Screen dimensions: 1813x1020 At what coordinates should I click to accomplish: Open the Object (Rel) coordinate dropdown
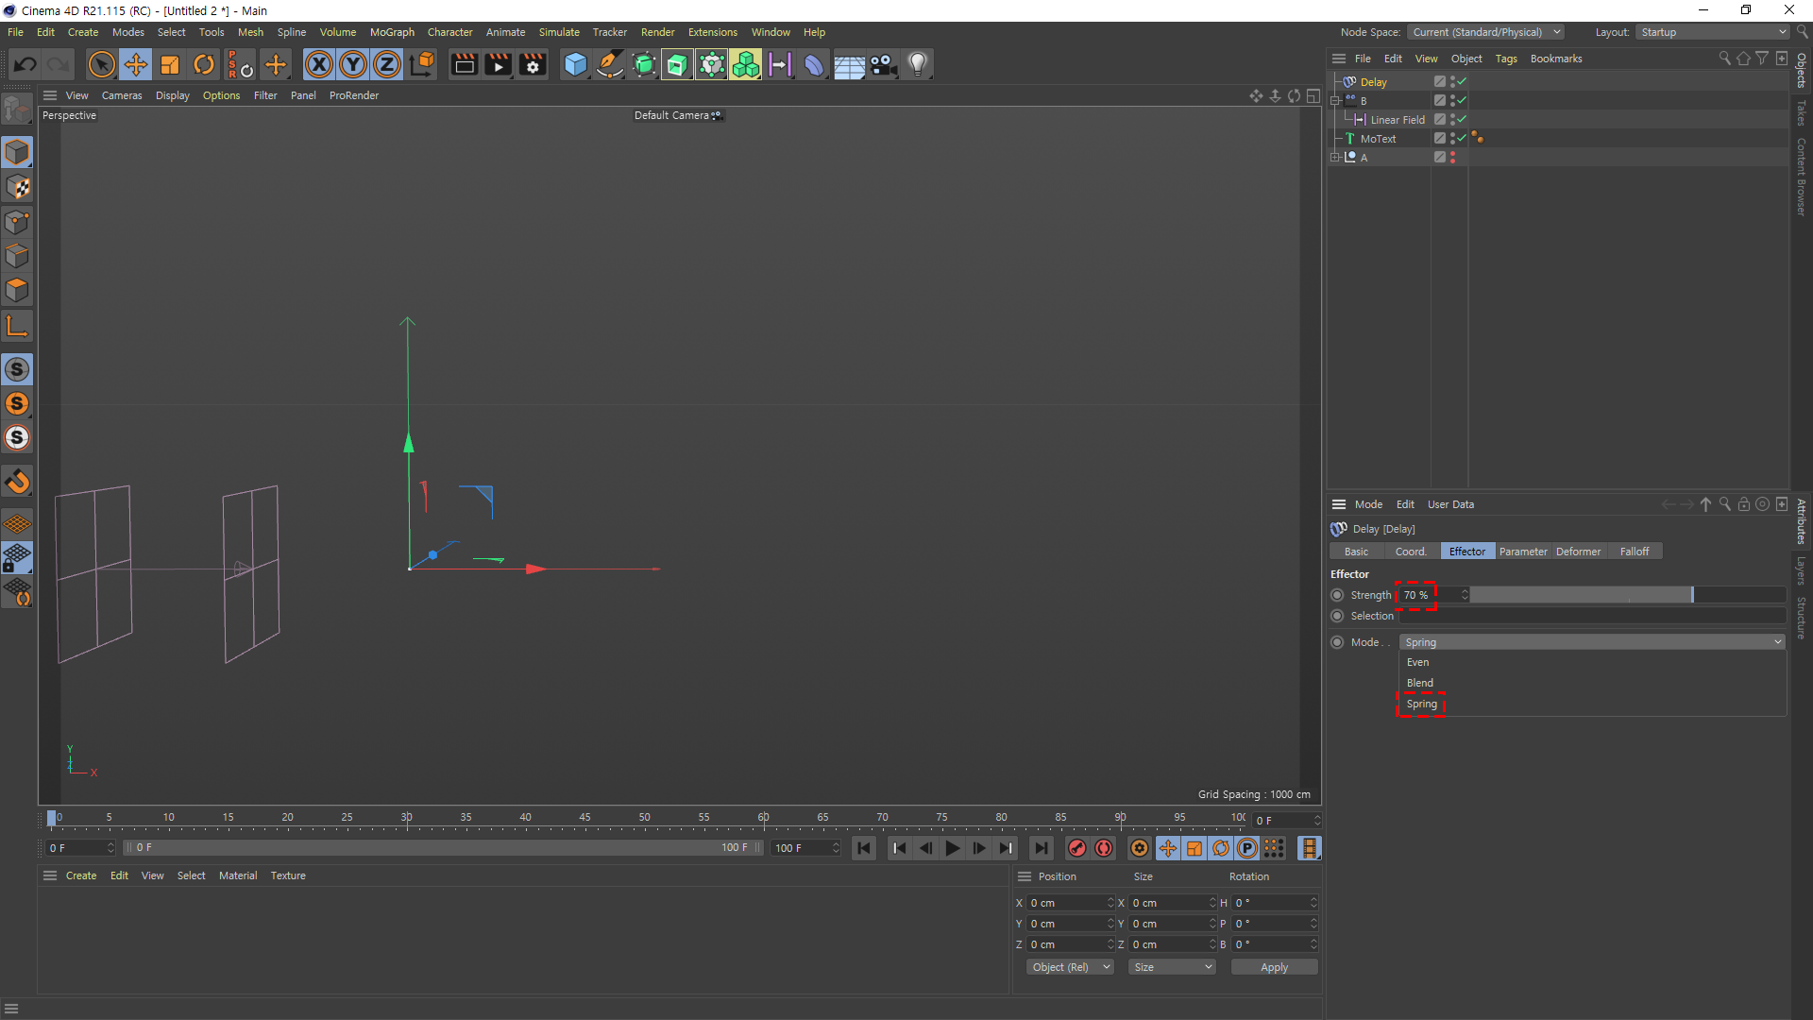tap(1070, 967)
